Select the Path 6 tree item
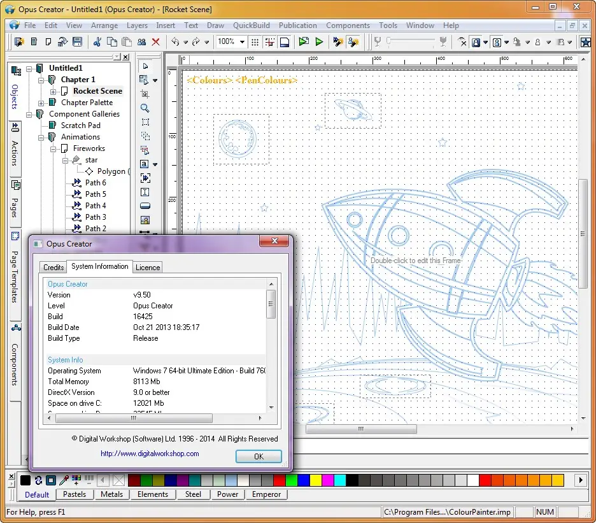This screenshot has width=596, height=523. pyautogui.click(x=96, y=183)
